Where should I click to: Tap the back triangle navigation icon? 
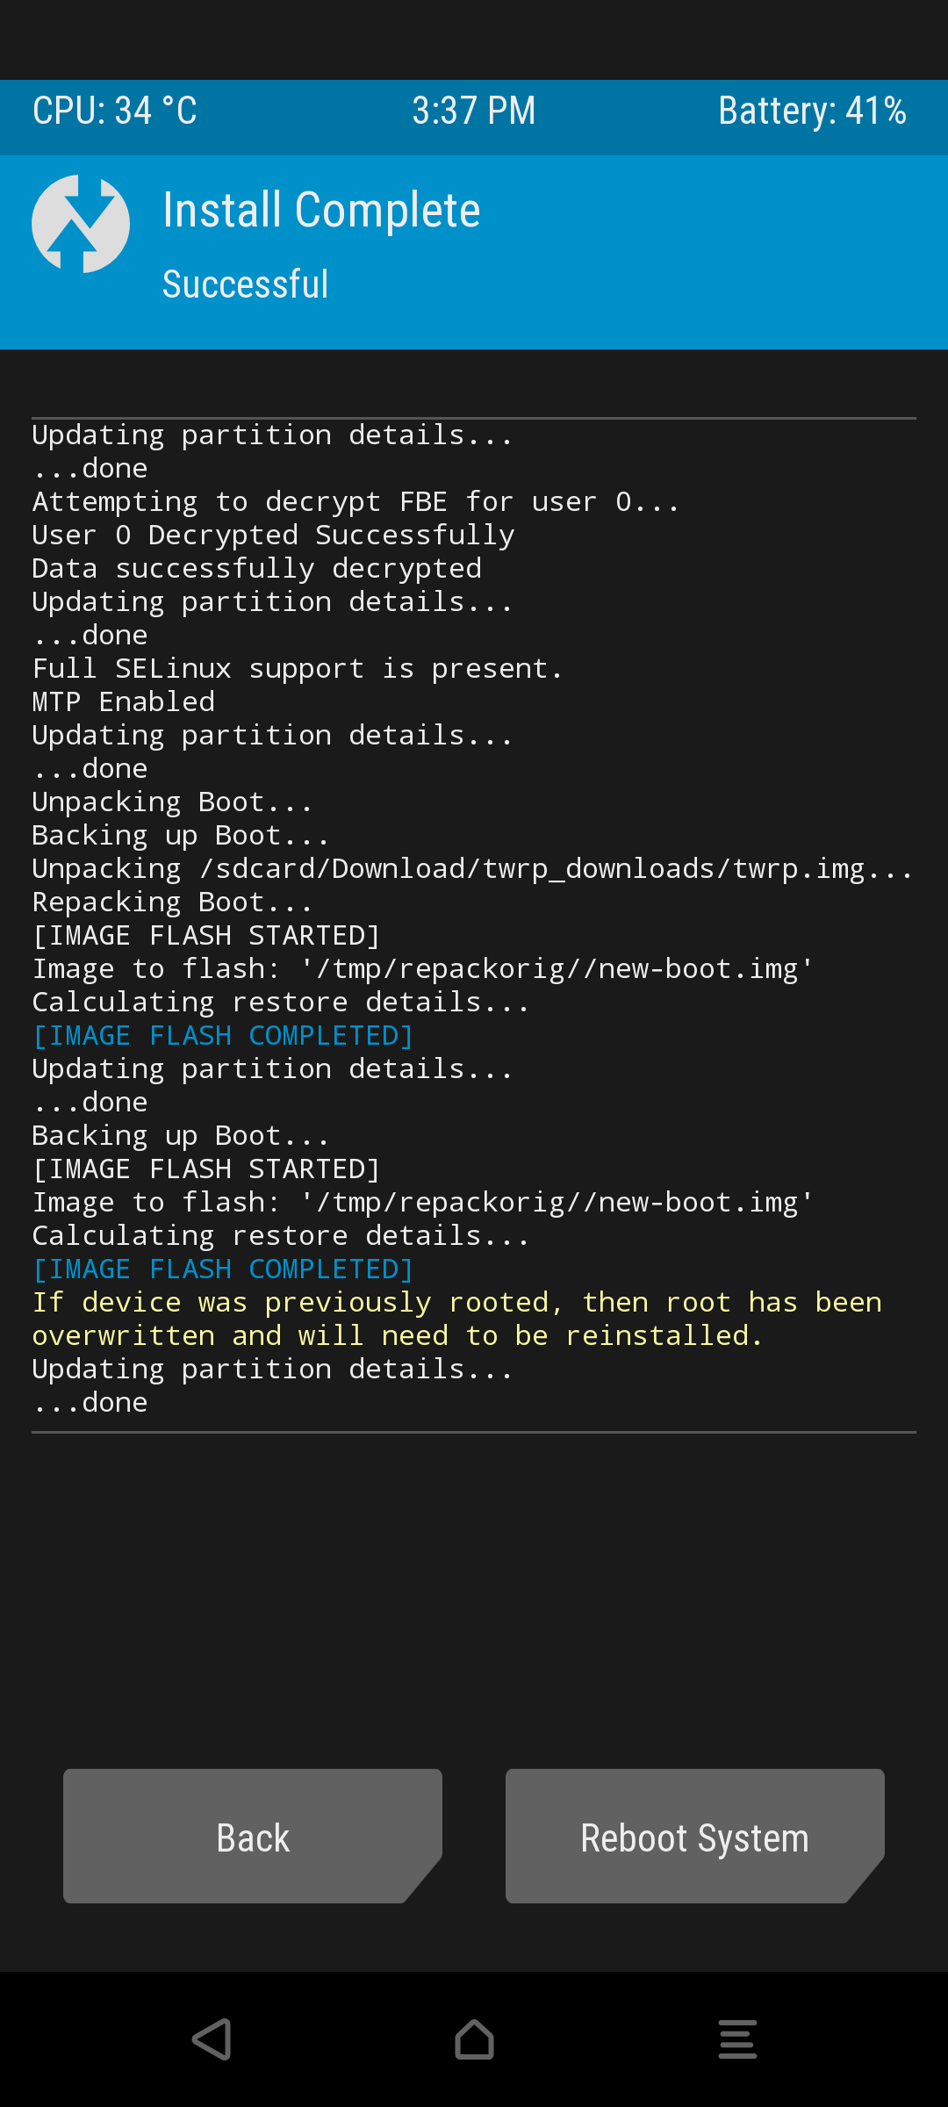(x=212, y=2039)
